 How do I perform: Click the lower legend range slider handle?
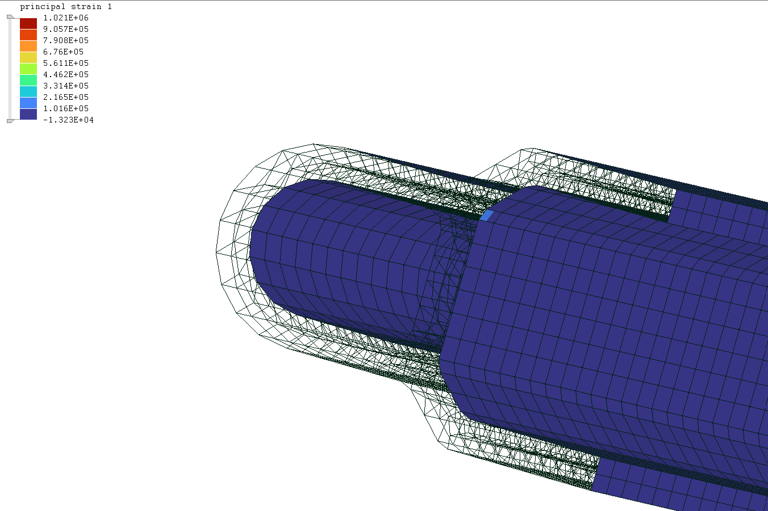[x=10, y=121]
